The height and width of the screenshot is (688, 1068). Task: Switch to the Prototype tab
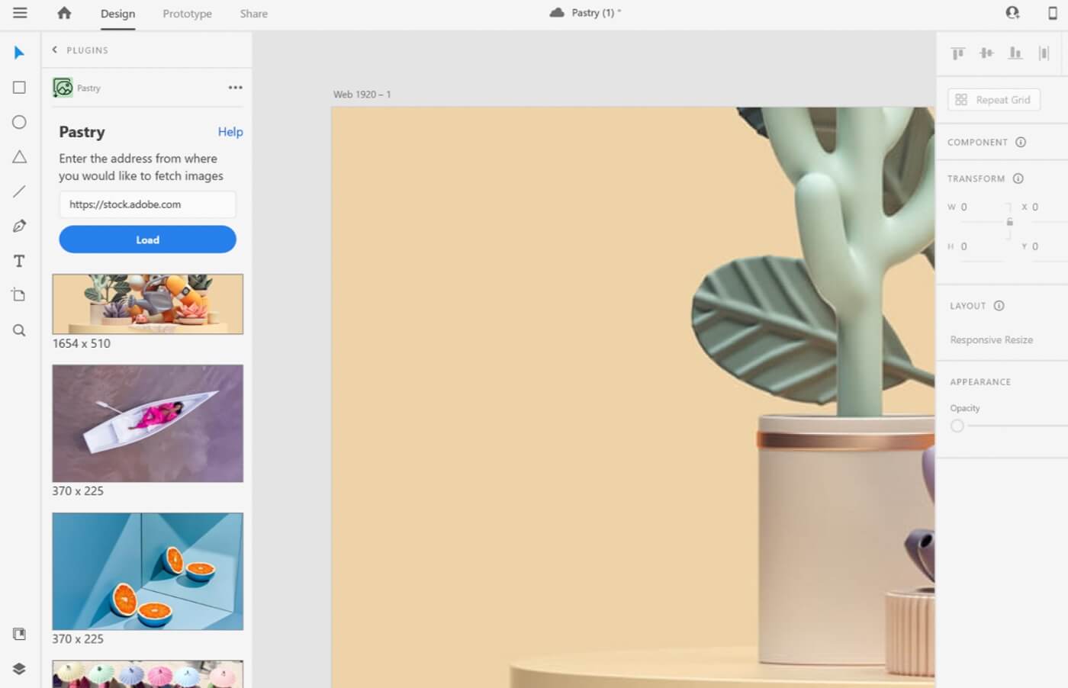(187, 14)
